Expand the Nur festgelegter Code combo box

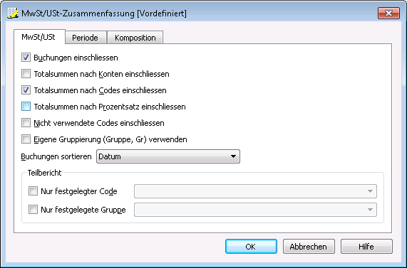coord(255,191)
